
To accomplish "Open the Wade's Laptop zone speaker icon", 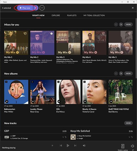I will [123, 146].
